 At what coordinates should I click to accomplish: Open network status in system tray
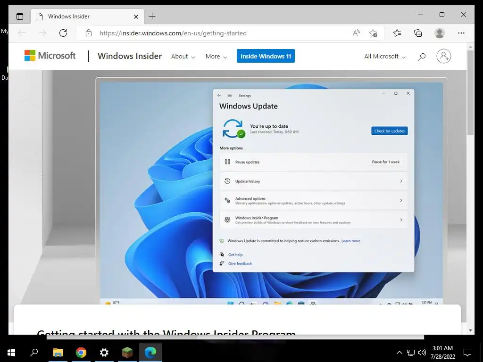click(411, 353)
